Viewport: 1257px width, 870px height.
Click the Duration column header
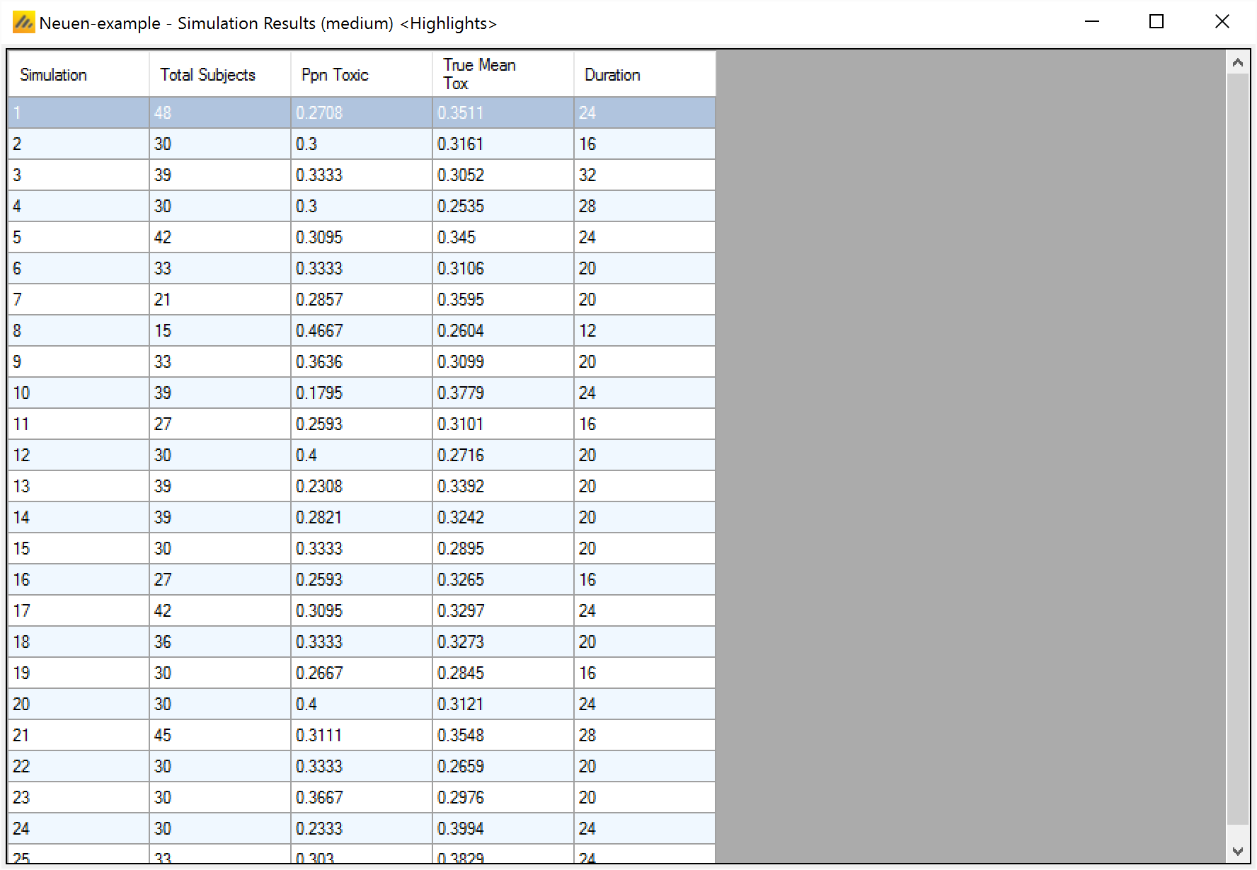pos(644,75)
